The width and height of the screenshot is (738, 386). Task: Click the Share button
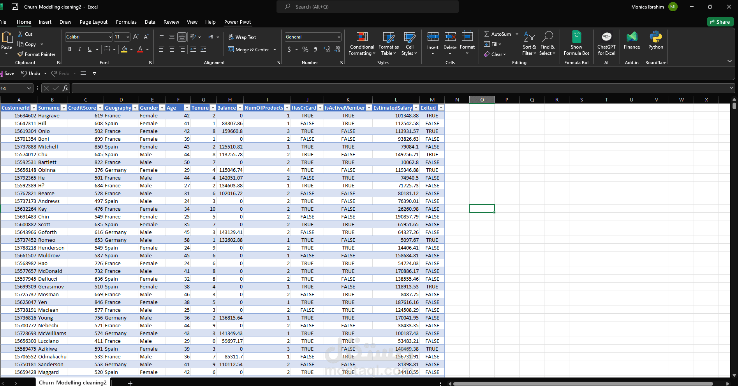(x=720, y=22)
